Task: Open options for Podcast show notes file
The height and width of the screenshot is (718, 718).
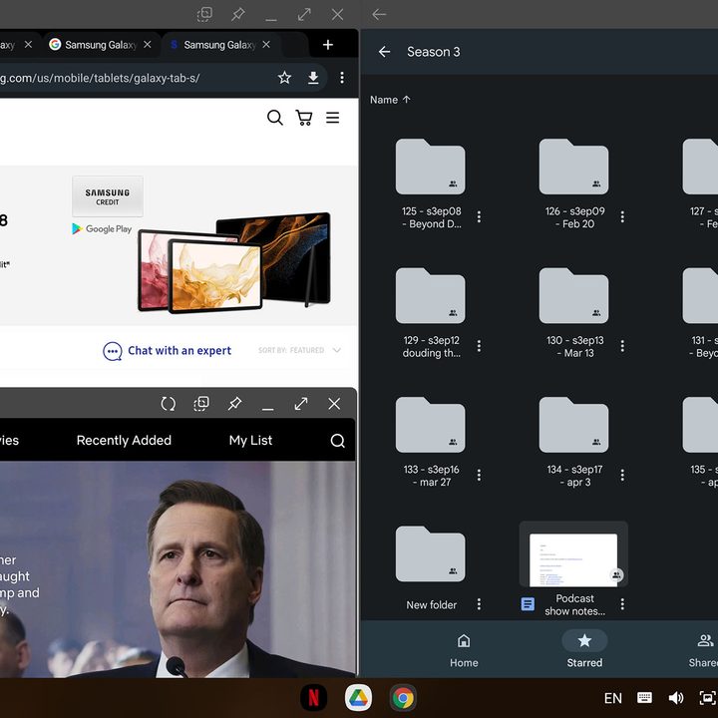Action: pos(622,604)
